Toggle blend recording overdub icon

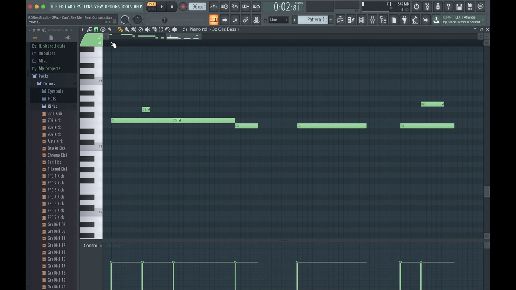(246, 6)
